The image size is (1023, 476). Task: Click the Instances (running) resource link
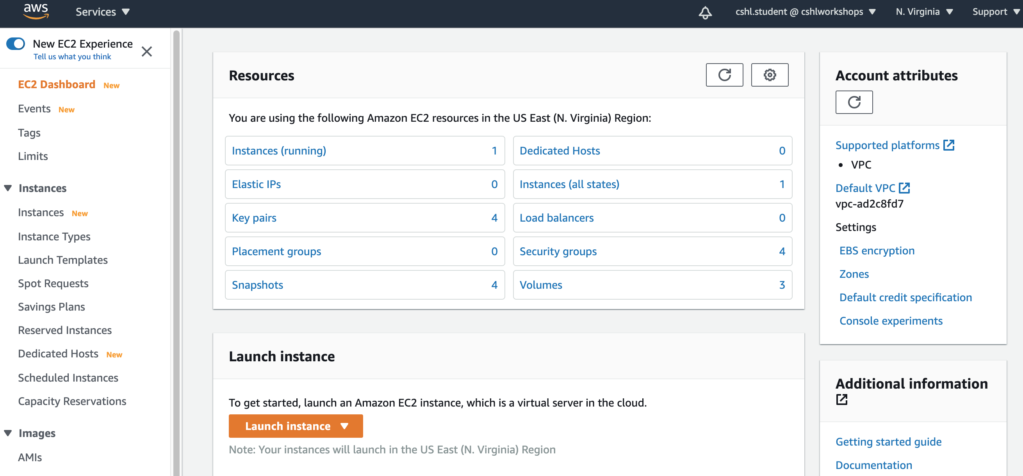(280, 151)
